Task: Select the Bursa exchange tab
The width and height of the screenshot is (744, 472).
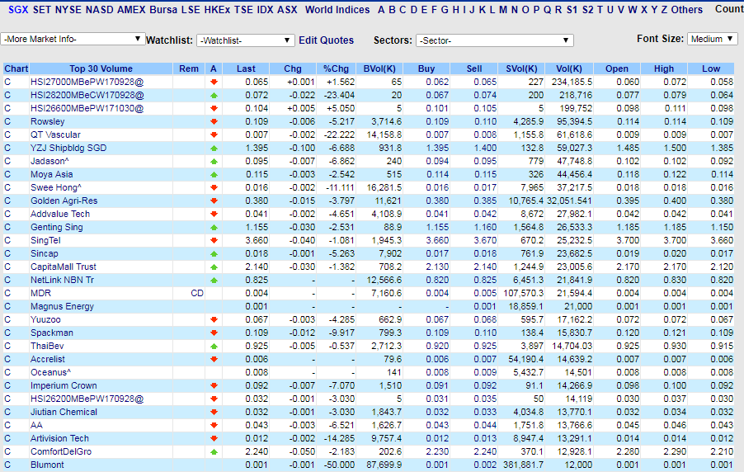Action: [x=163, y=10]
